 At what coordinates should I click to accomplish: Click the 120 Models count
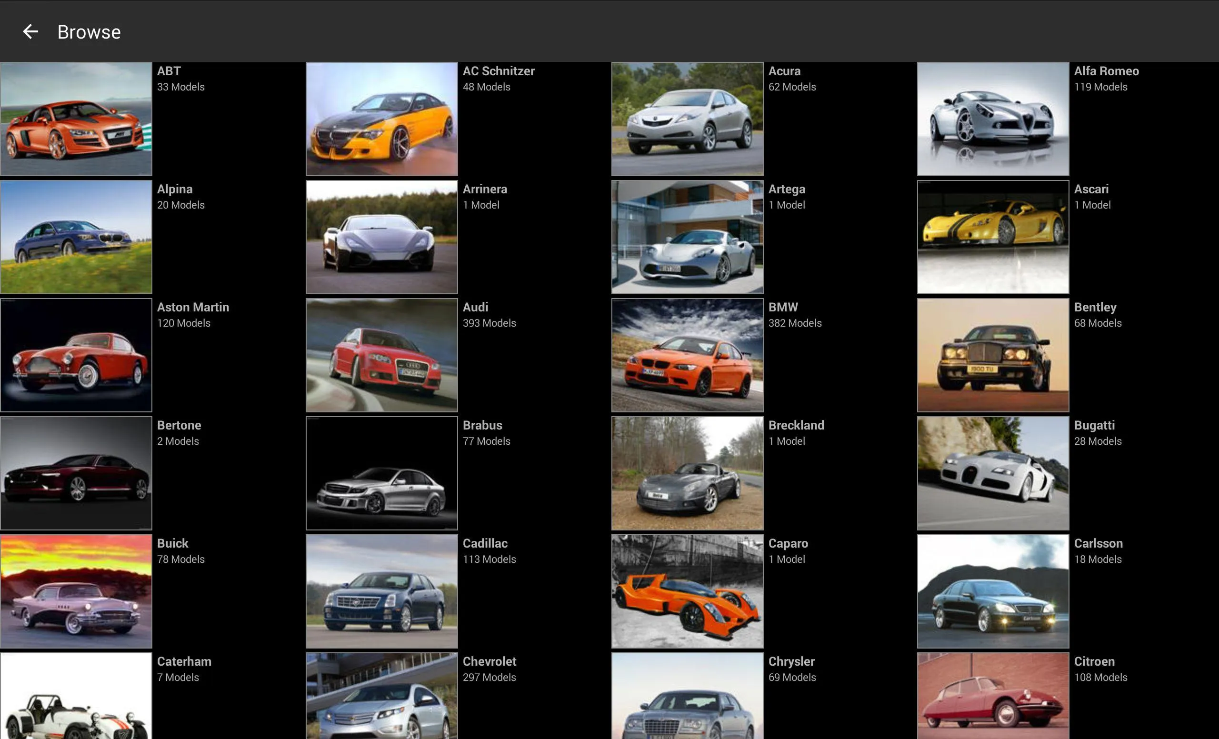coord(183,323)
